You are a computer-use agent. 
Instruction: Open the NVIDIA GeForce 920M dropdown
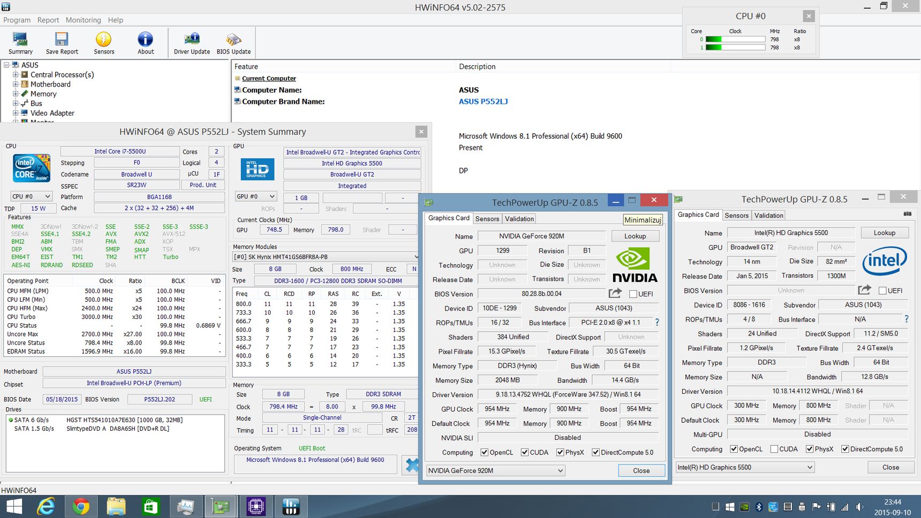coord(495,470)
